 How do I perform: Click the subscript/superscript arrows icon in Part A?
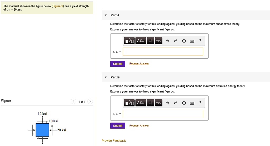pos(150,41)
